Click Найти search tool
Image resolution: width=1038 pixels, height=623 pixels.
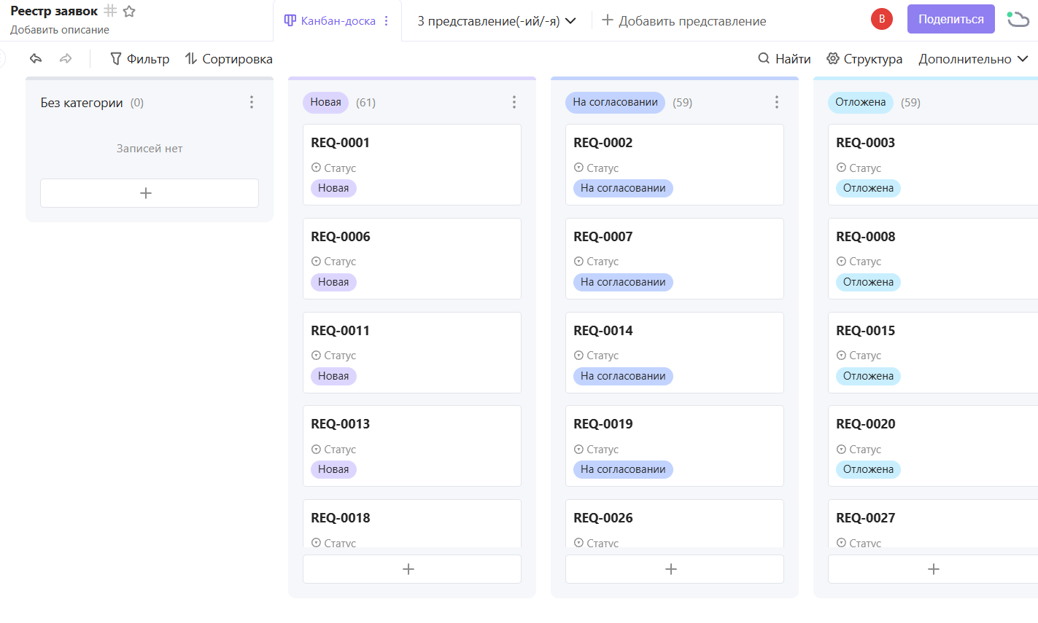785,59
